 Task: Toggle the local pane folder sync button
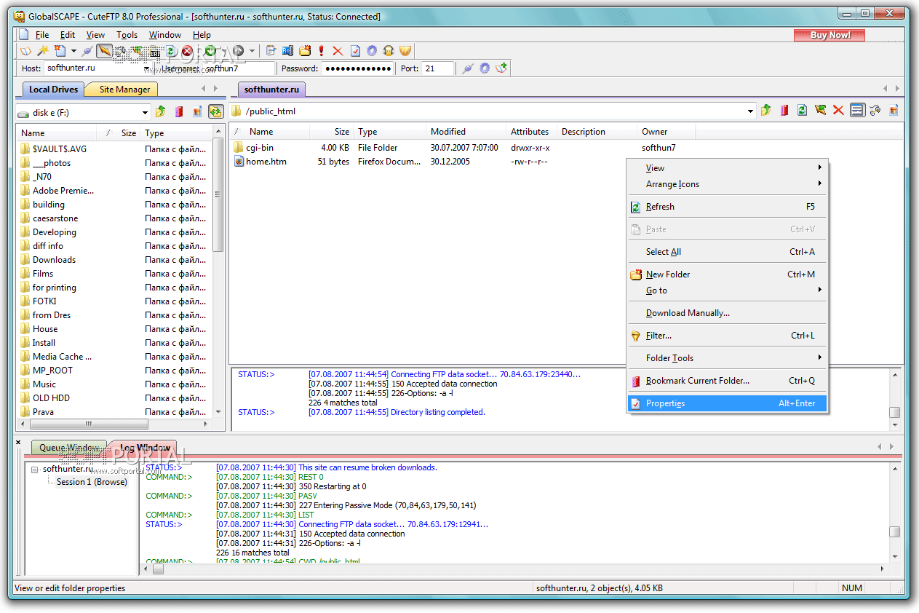pyautogui.click(x=215, y=112)
